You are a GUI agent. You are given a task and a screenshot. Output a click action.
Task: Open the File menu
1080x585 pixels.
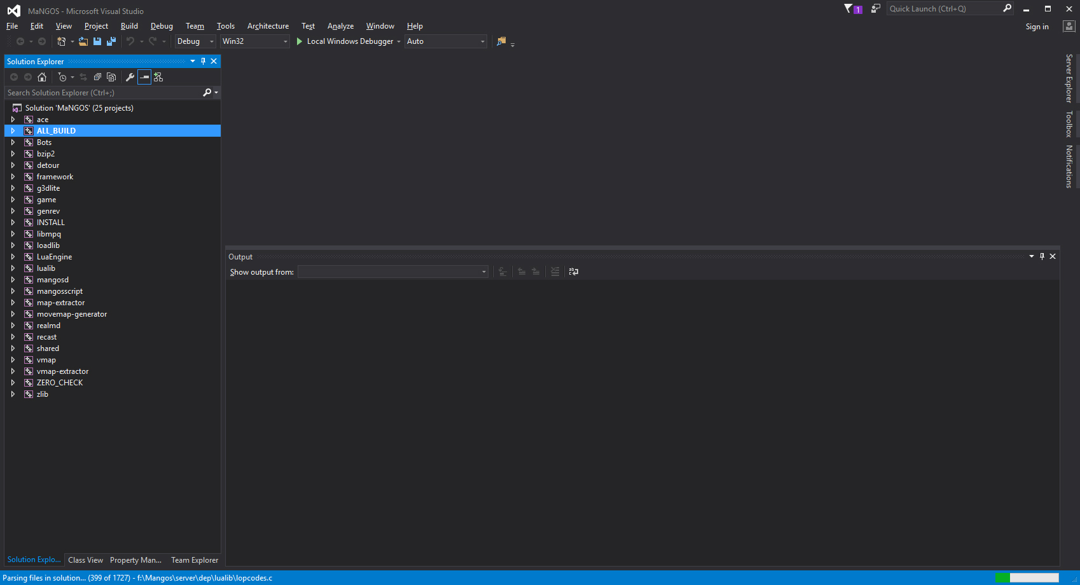click(12, 26)
